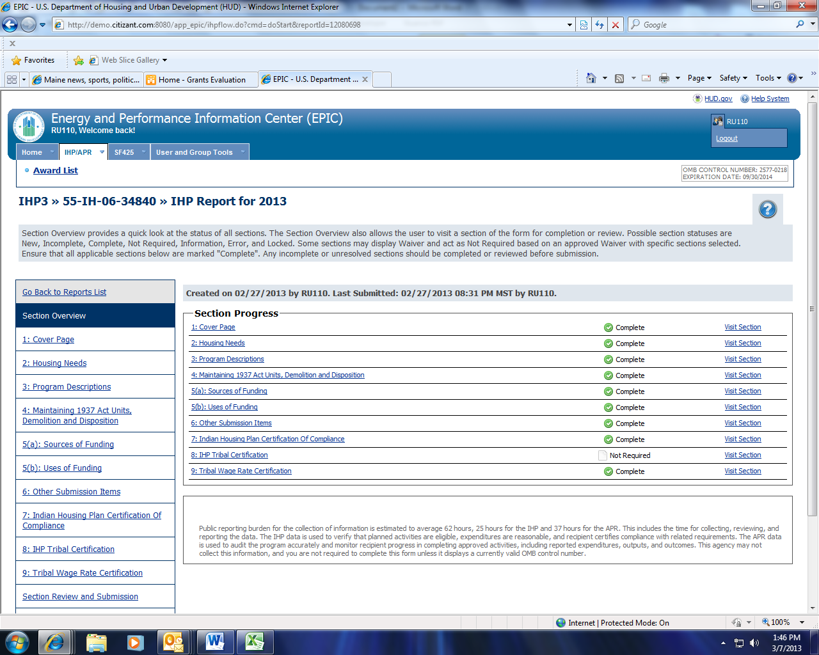
Task: Expand the User and Group Tools arrow
Action: (243, 152)
